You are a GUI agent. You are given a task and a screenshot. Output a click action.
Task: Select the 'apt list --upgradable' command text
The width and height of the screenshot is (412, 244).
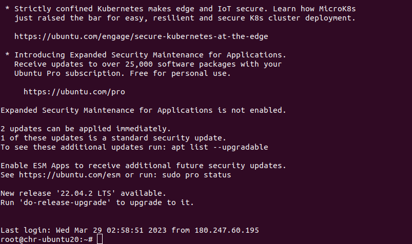220,147
